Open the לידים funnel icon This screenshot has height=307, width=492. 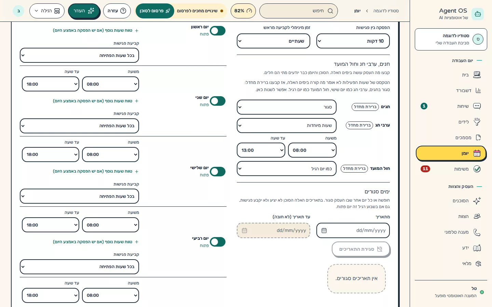pos(477,122)
